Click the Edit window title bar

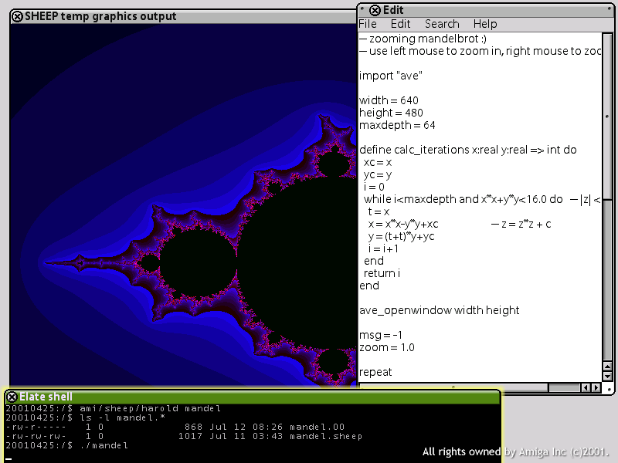click(494, 10)
